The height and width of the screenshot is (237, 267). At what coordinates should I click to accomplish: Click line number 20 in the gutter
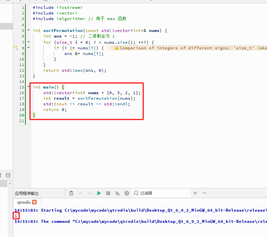22,115
